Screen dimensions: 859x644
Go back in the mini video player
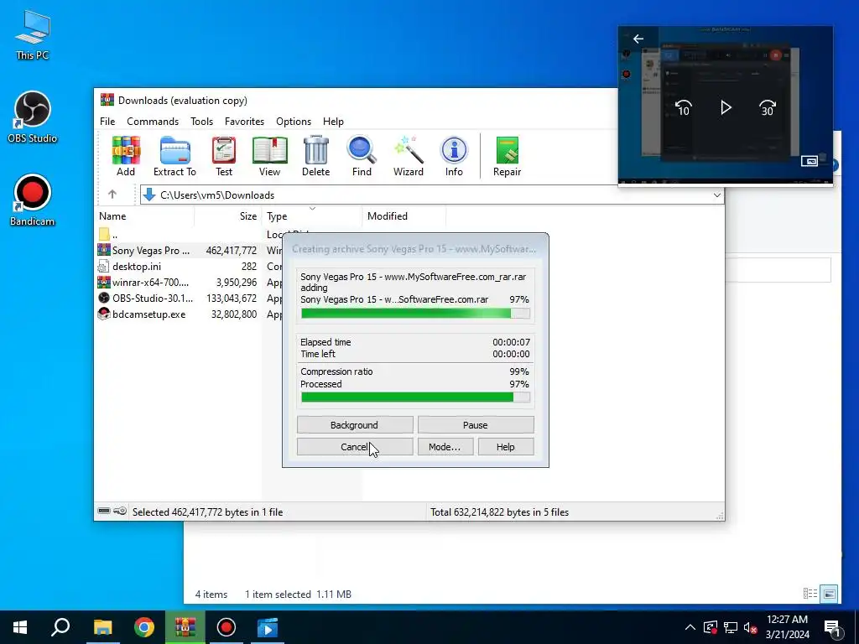[638, 39]
